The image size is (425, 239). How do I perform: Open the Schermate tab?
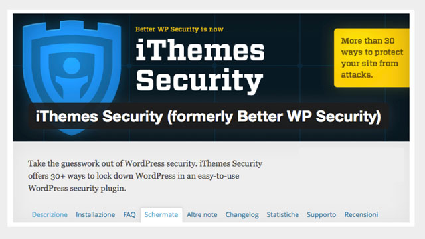pyautogui.click(x=161, y=215)
